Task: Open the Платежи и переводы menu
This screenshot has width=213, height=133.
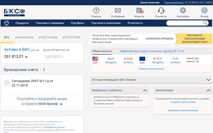Action: pyautogui.click(x=50, y=23)
